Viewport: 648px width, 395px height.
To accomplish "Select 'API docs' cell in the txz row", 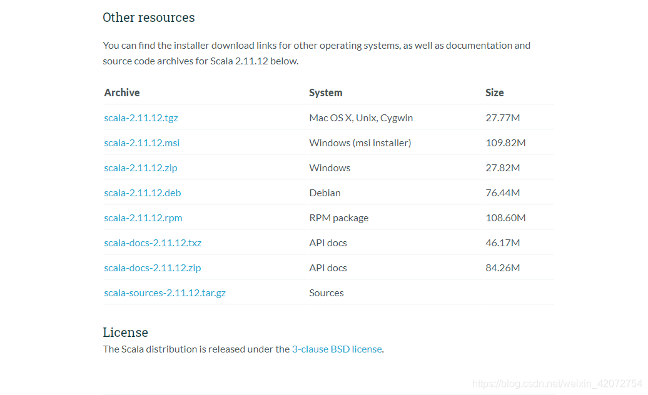I will point(328,242).
